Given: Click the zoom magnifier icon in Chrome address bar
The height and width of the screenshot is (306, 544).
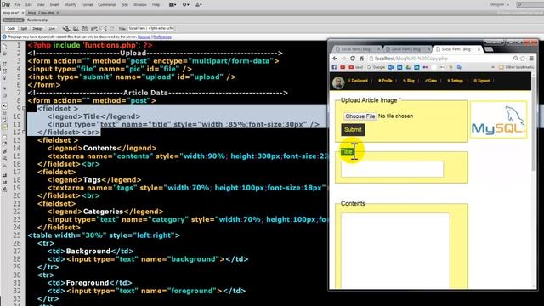Looking at the screenshot, I should (x=516, y=59).
